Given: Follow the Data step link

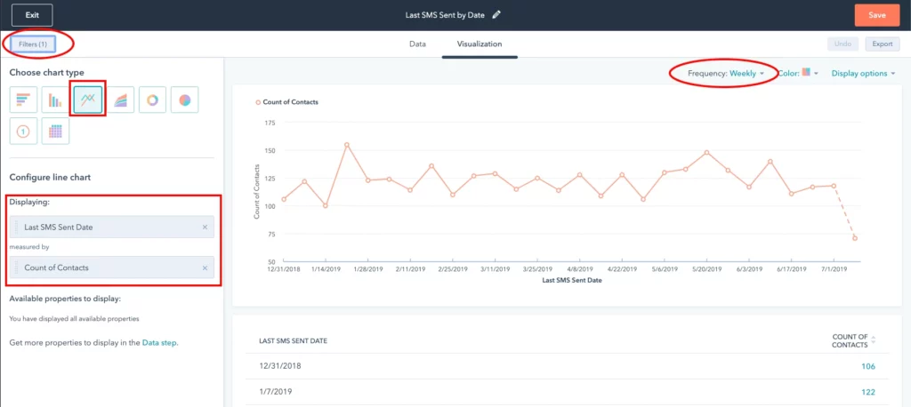Looking at the screenshot, I should click(x=160, y=343).
